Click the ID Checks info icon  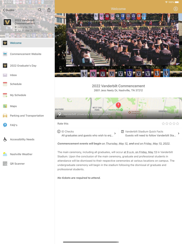click(59, 131)
